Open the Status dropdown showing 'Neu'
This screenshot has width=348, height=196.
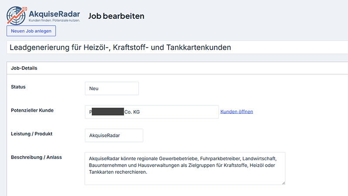tap(112, 88)
